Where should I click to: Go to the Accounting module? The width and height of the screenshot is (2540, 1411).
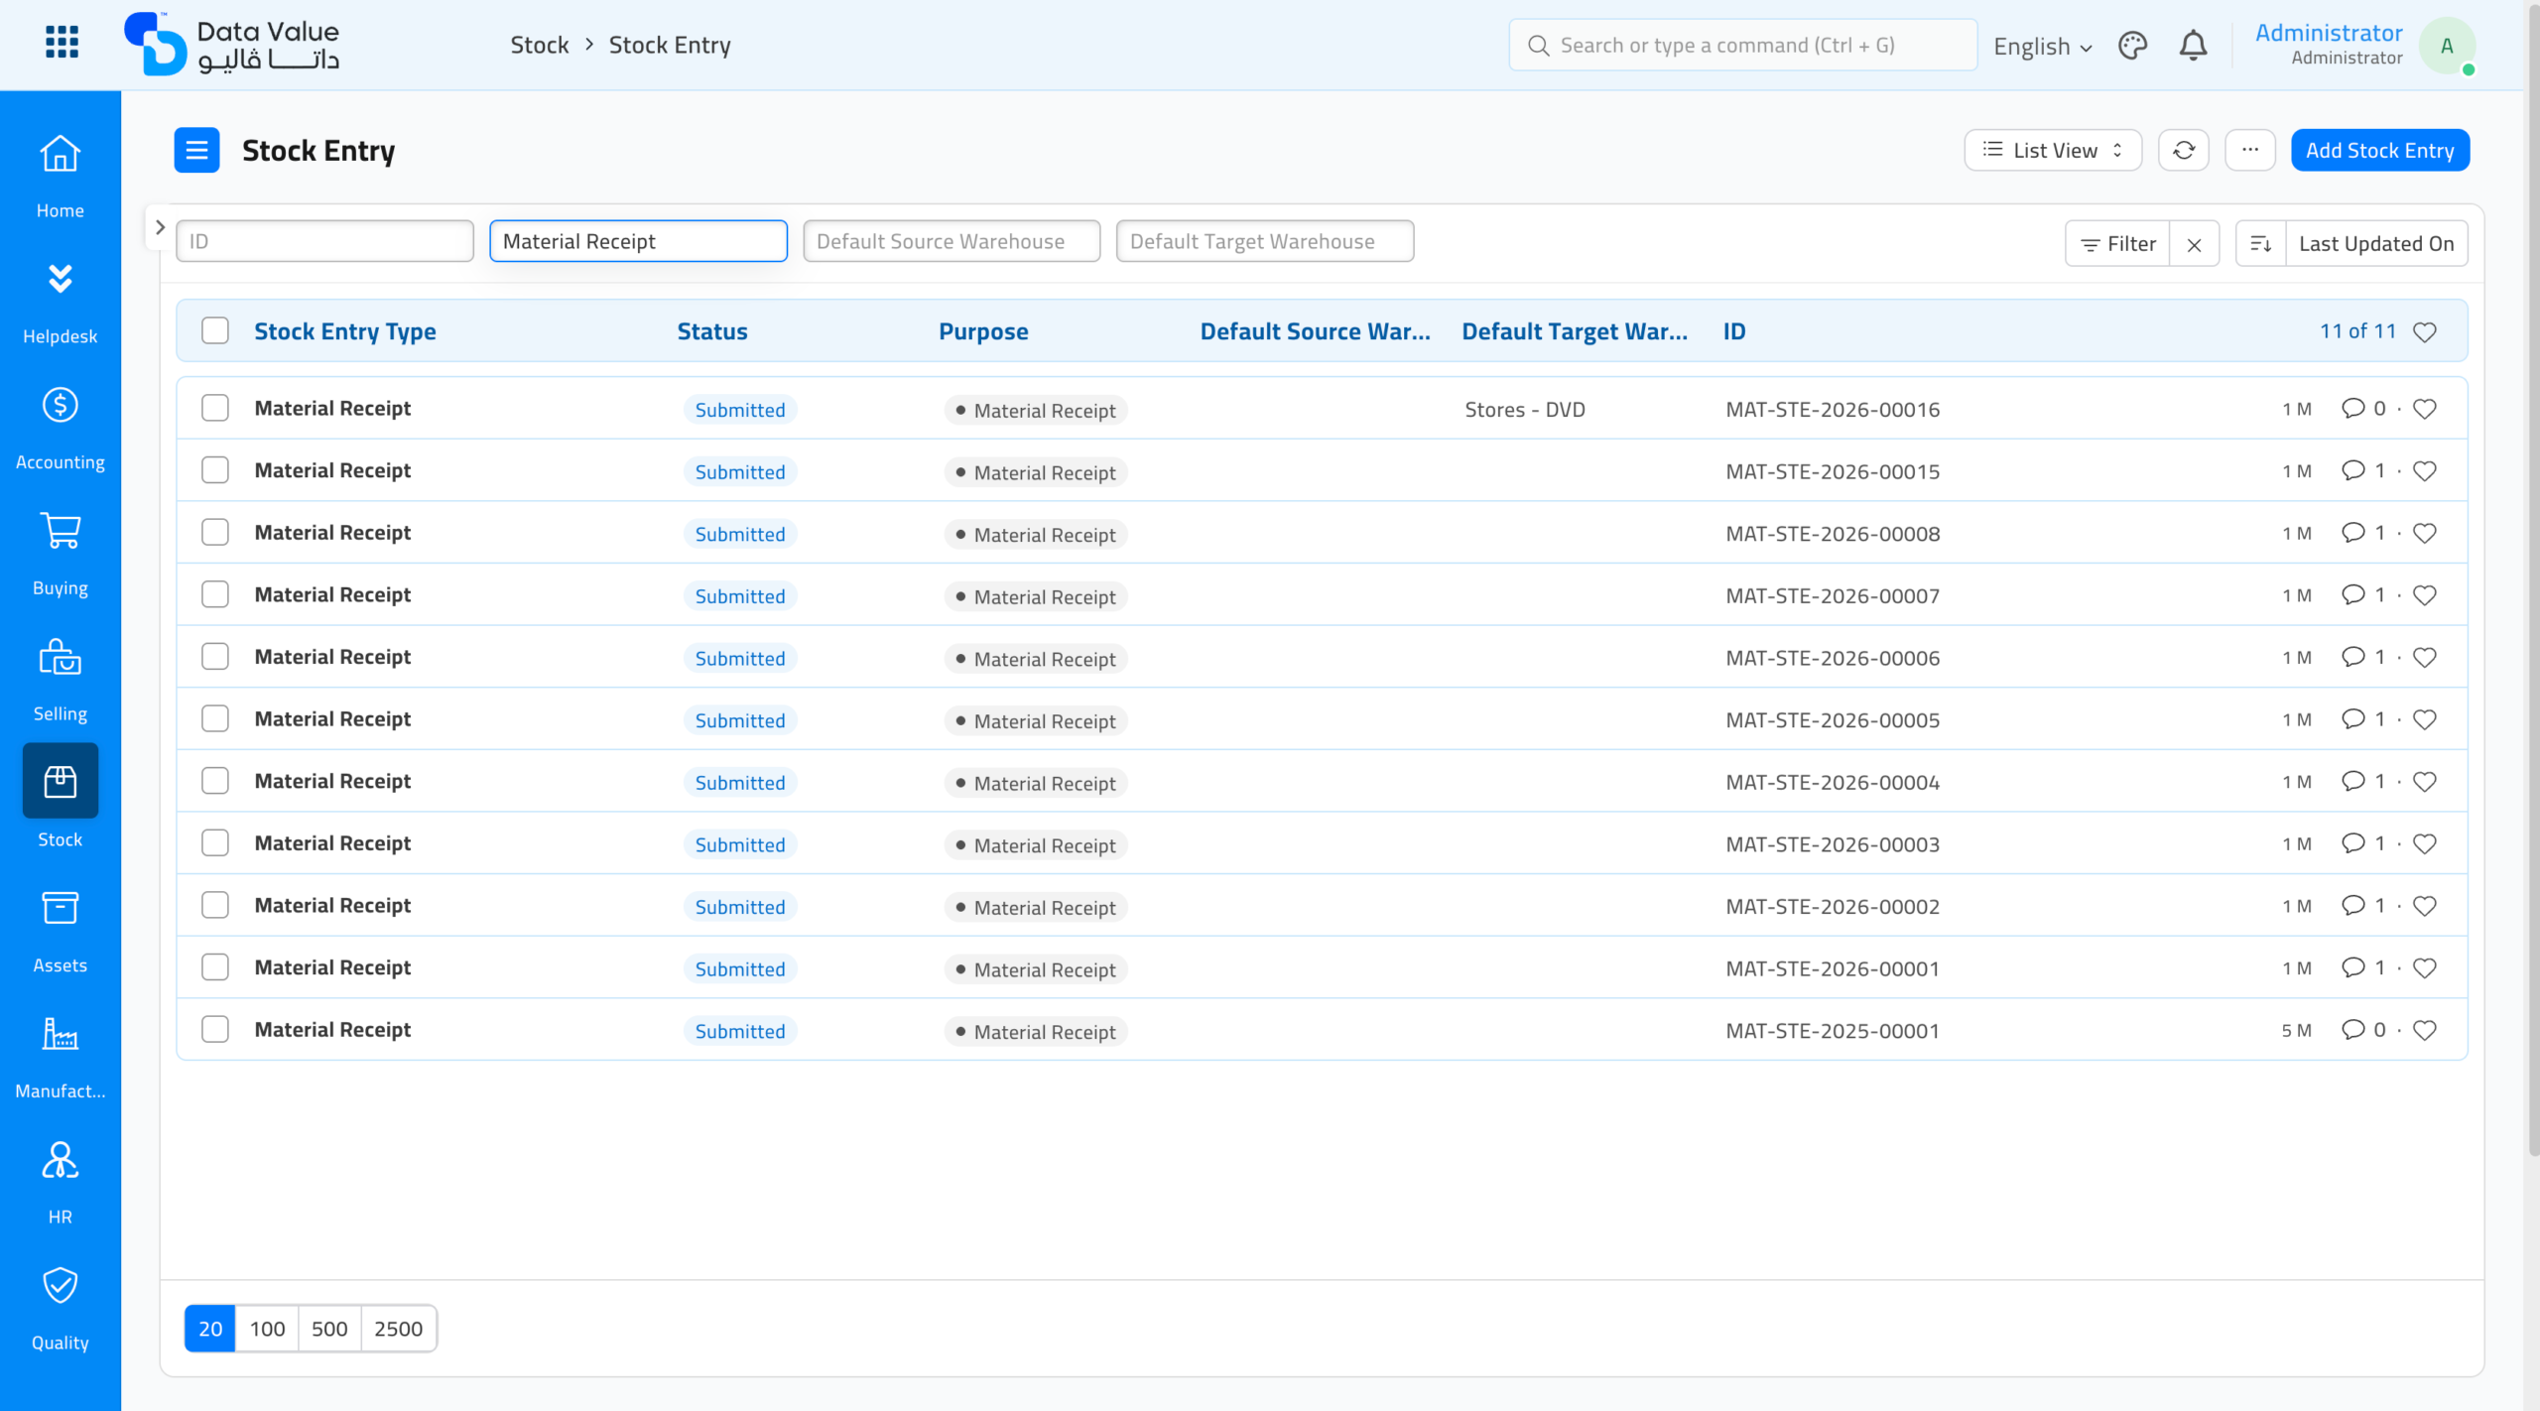pos(61,429)
